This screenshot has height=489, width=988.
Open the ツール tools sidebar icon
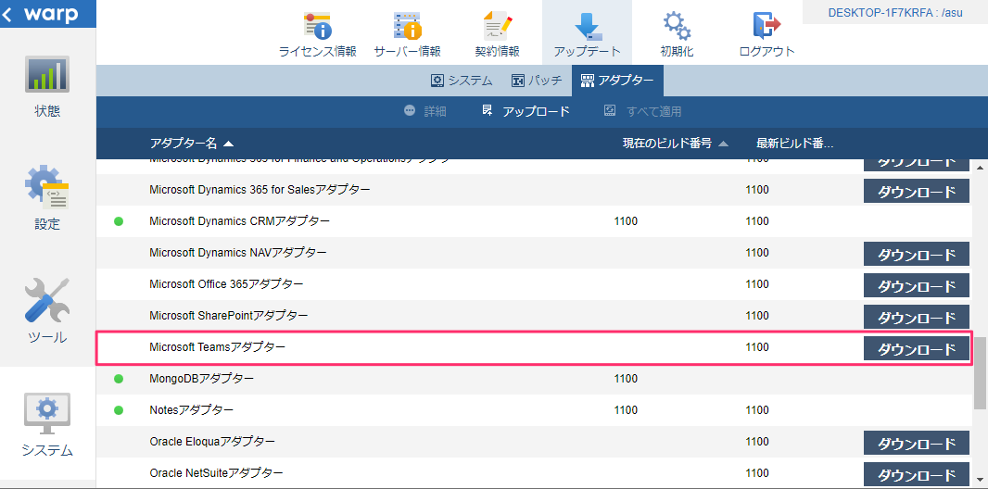click(x=47, y=299)
